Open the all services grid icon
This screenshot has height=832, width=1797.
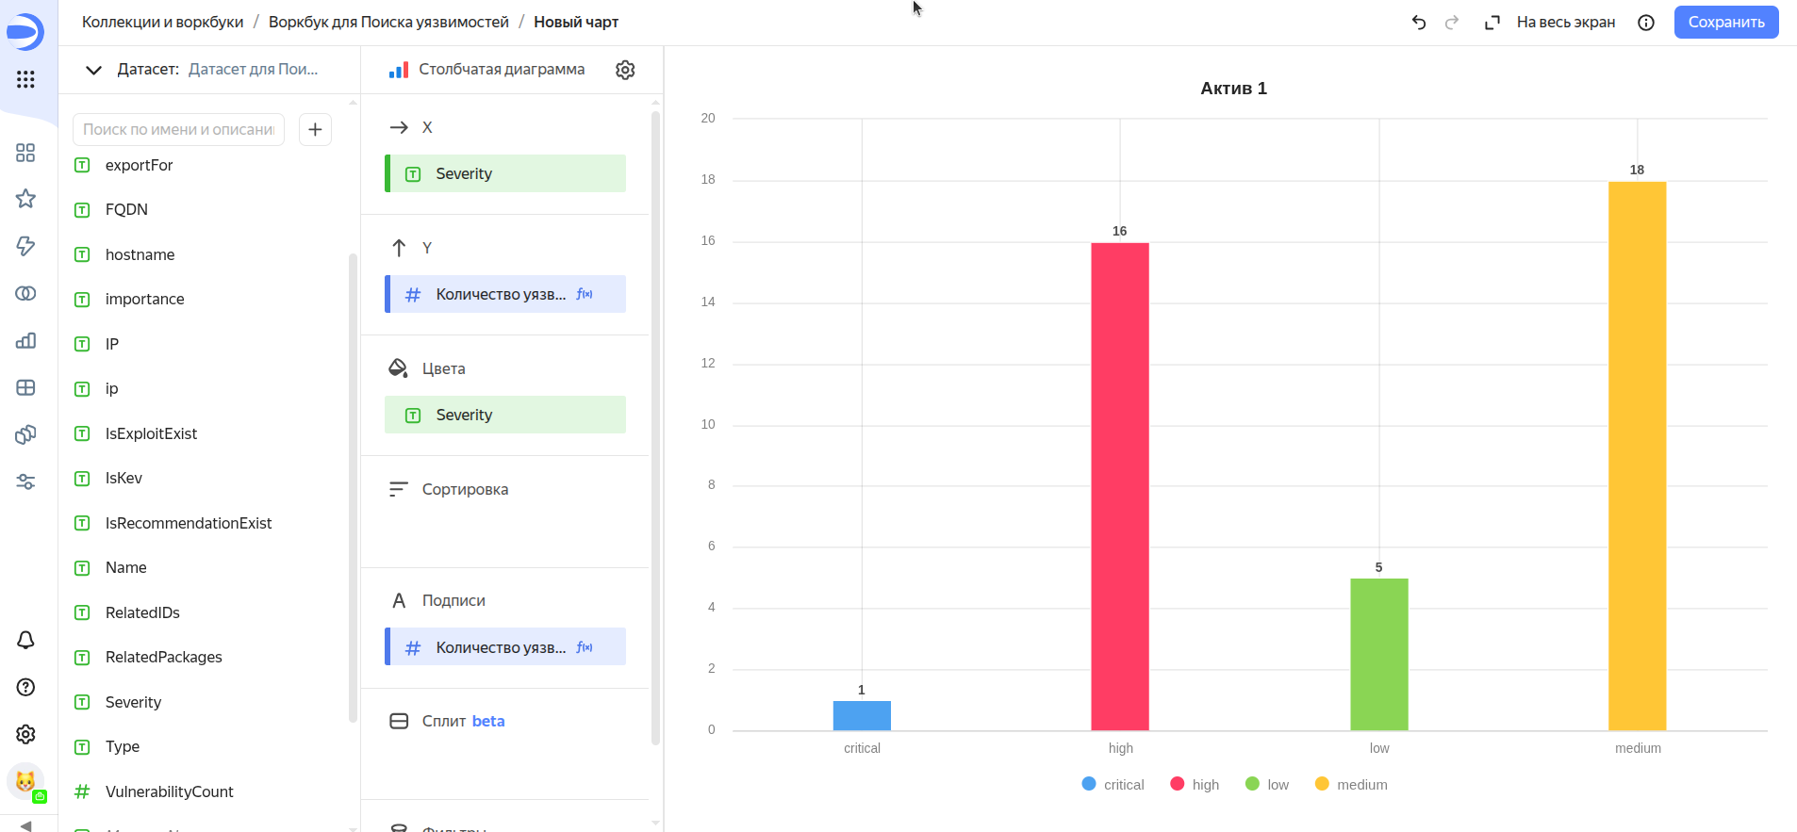[25, 80]
